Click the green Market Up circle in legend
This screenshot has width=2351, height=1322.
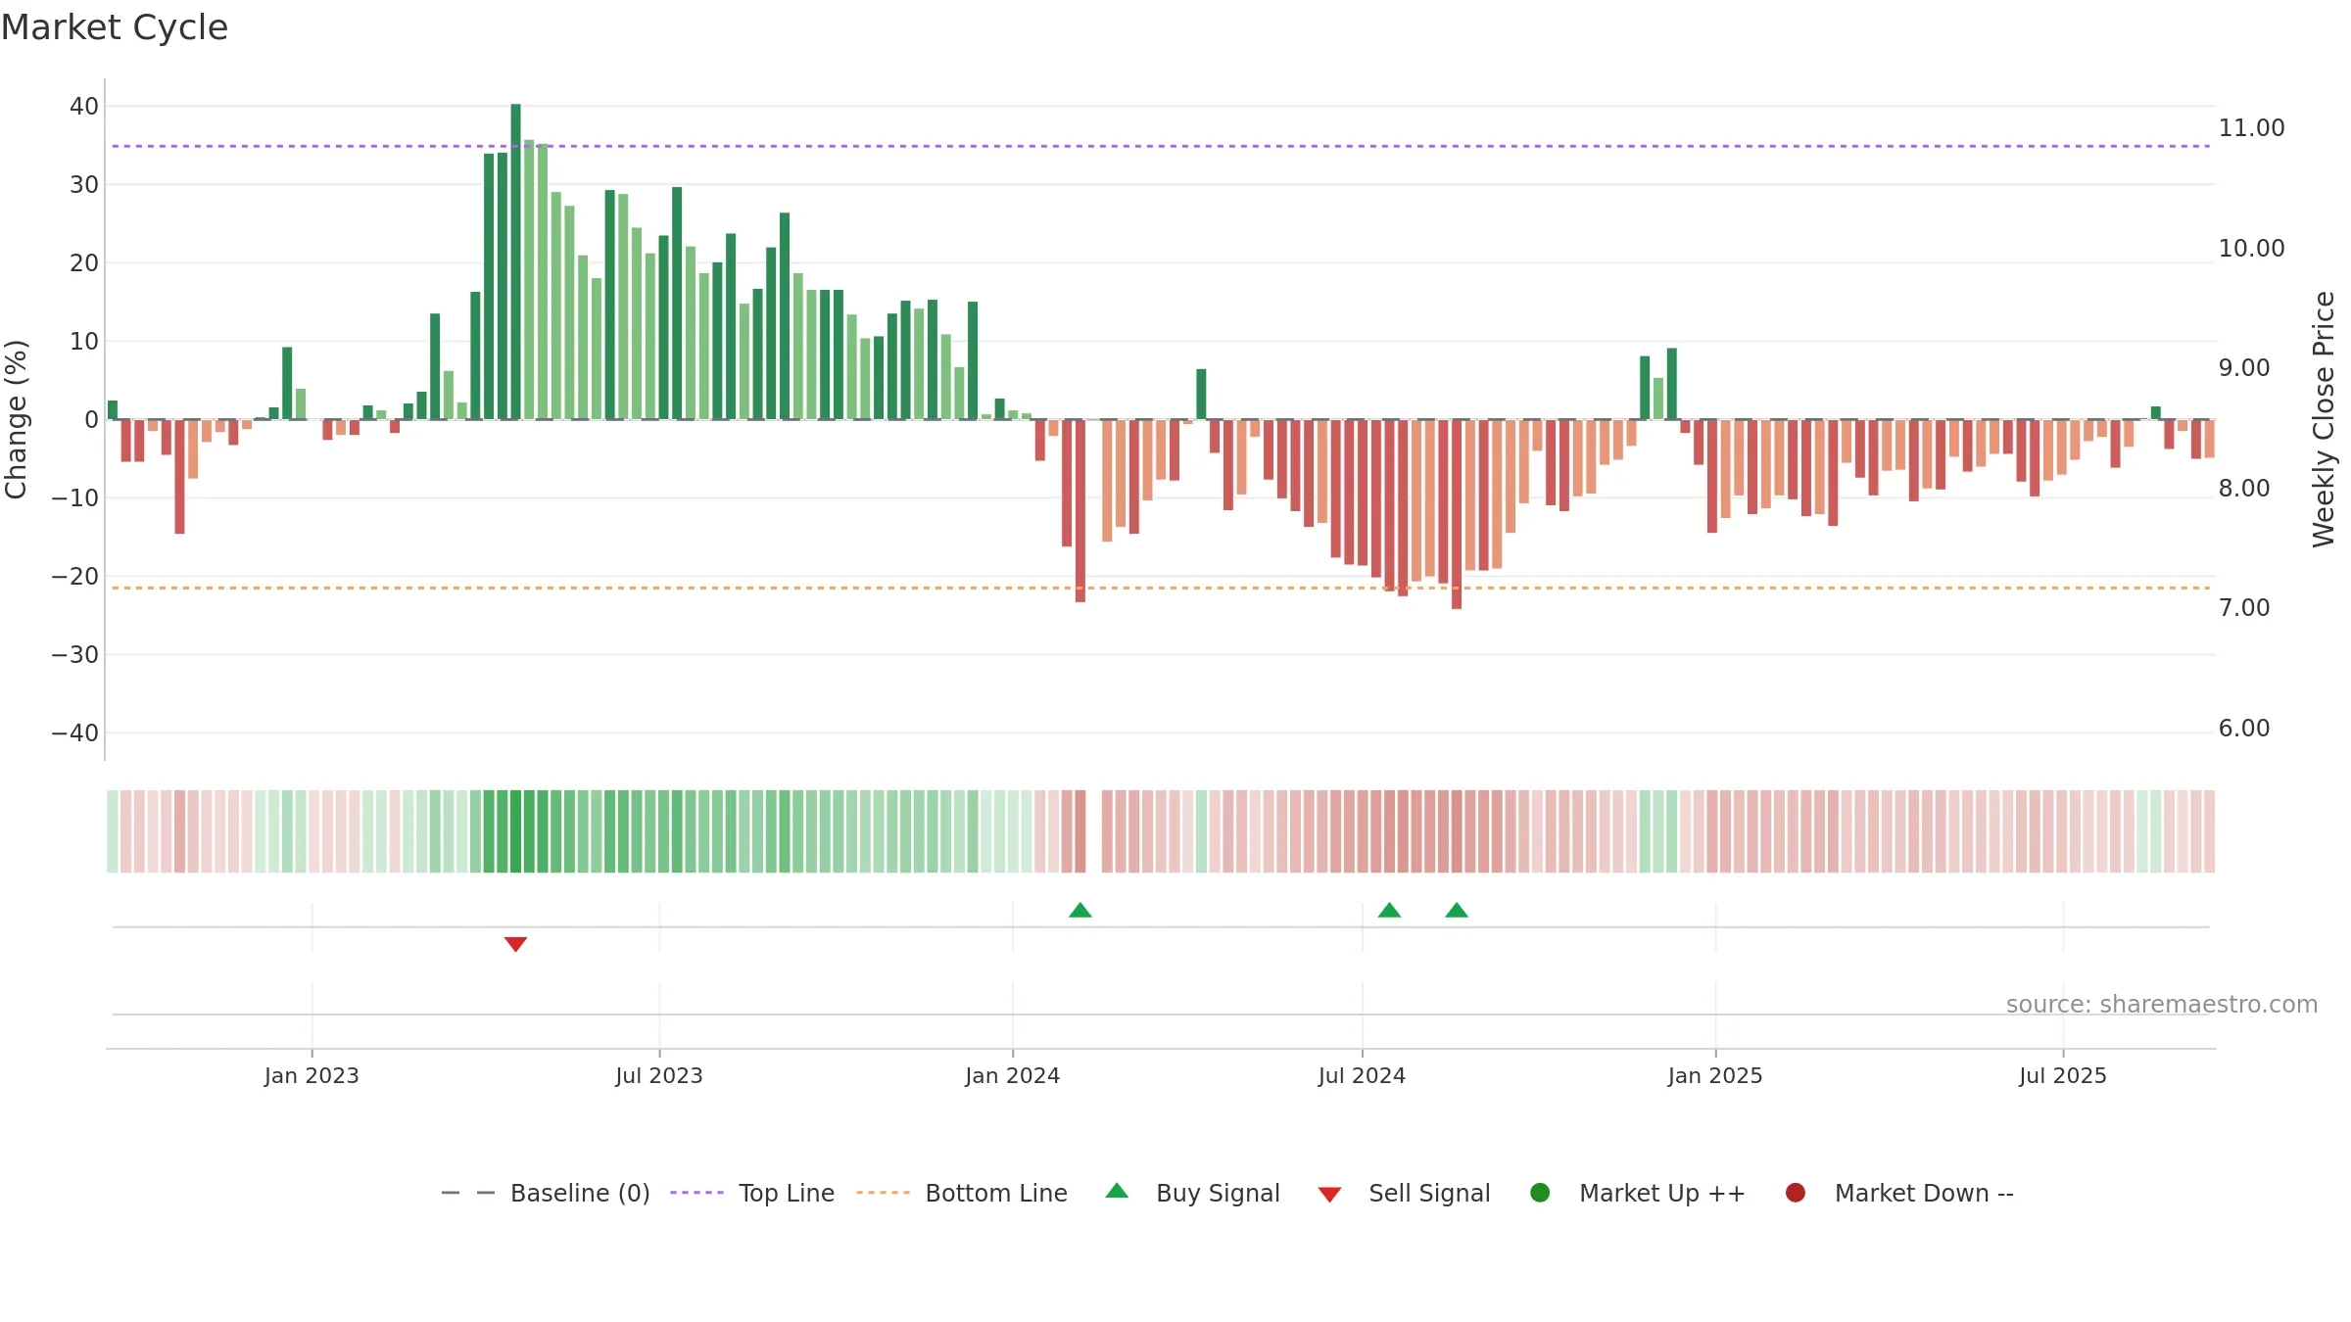[1540, 1193]
